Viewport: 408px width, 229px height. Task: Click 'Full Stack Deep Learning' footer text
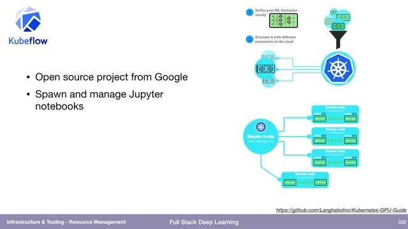coord(204,222)
